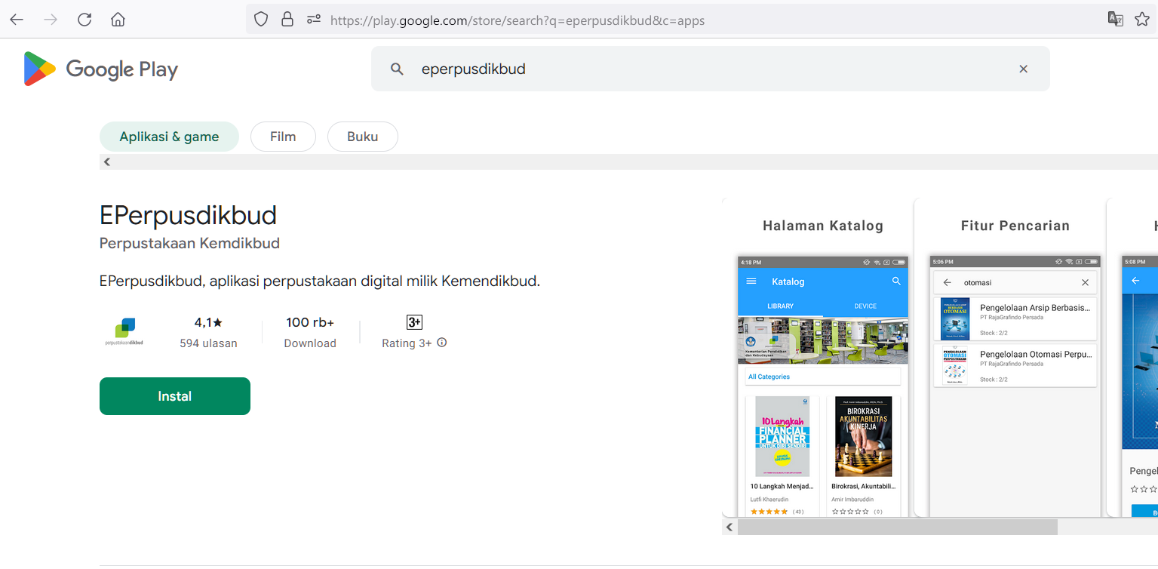This screenshot has height=569, width=1158.
Task: Switch to the Buku filter chip
Action: coord(362,137)
